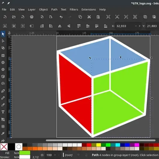Click the Copy icon

80,17
